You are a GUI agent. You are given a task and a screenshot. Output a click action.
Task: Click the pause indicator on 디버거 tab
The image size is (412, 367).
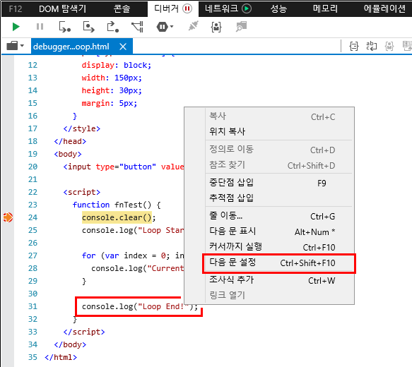coord(187,9)
